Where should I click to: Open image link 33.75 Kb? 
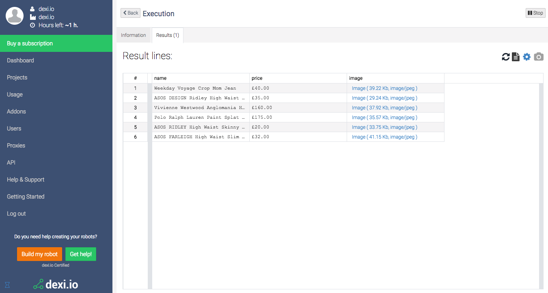click(x=384, y=127)
